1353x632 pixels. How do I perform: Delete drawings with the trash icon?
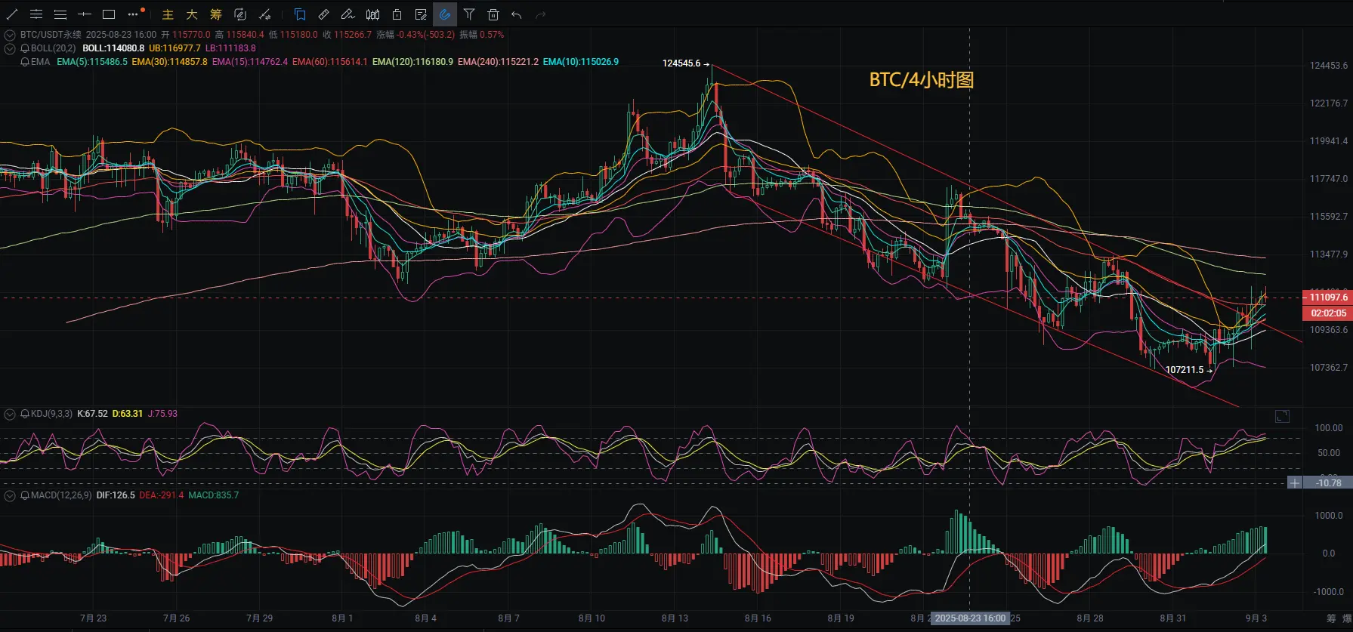493,14
